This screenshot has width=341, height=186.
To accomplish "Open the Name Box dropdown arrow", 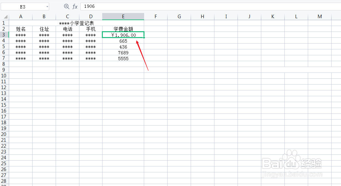I will point(47,7).
